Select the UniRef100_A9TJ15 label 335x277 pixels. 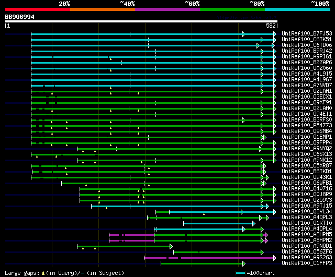307,206
